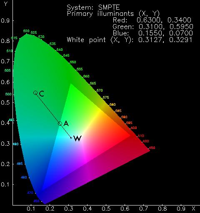Click the "550" wavelength label
Viewport: 200px width, 213px height.
pyautogui.click(x=73, y=62)
